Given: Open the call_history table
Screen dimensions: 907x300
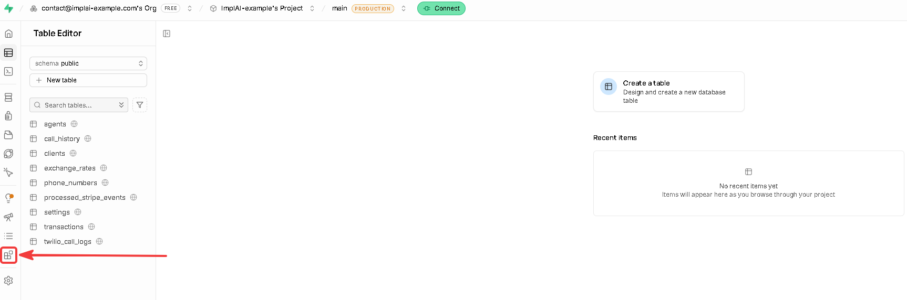Looking at the screenshot, I should pos(62,139).
